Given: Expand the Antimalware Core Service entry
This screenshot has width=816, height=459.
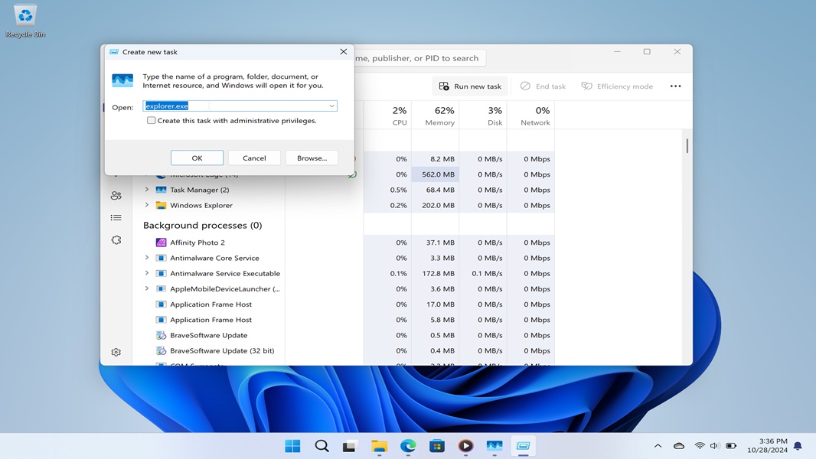Looking at the screenshot, I should point(146,258).
